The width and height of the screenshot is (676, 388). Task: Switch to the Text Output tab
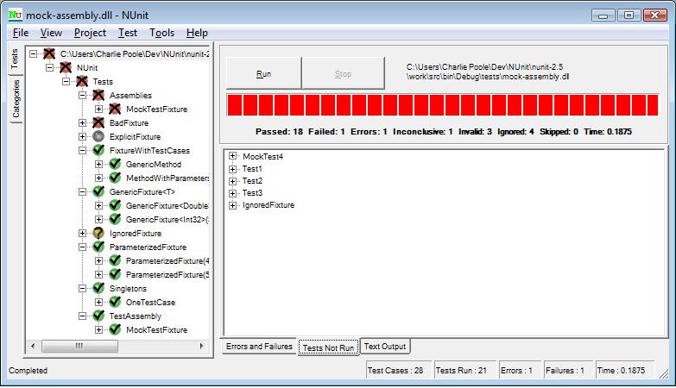(x=385, y=347)
